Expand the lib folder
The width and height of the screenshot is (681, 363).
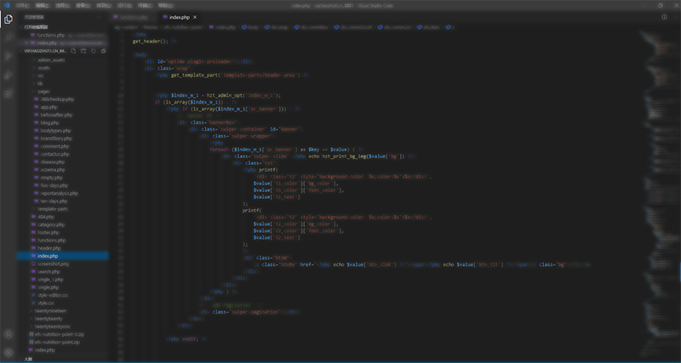click(x=40, y=83)
